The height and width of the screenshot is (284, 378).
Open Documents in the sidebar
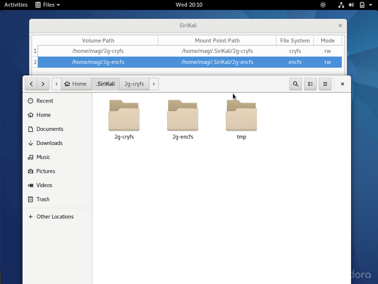pyautogui.click(x=57, y=129)
